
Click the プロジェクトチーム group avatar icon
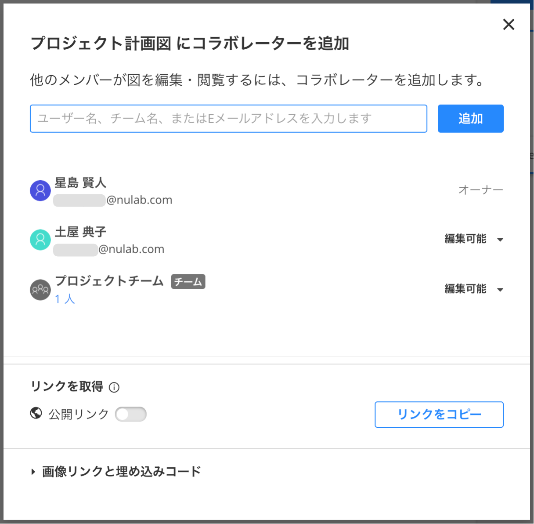click(x=40, y=290)
